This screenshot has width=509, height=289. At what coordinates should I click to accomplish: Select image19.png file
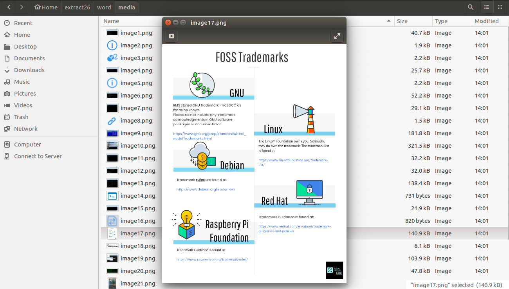click(x=138, y=258)
